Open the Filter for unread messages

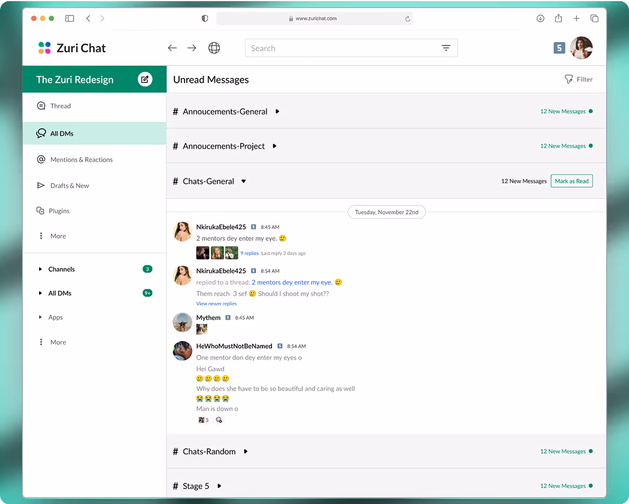pos(579,79)
